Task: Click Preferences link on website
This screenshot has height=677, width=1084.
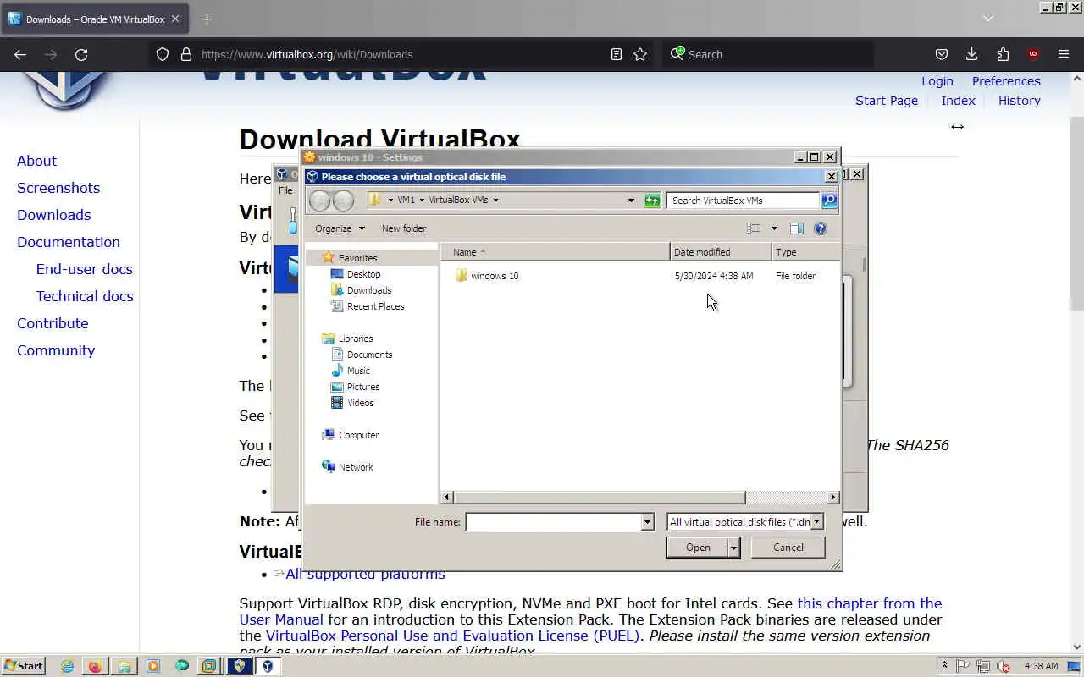Action: coord(1006,81)
